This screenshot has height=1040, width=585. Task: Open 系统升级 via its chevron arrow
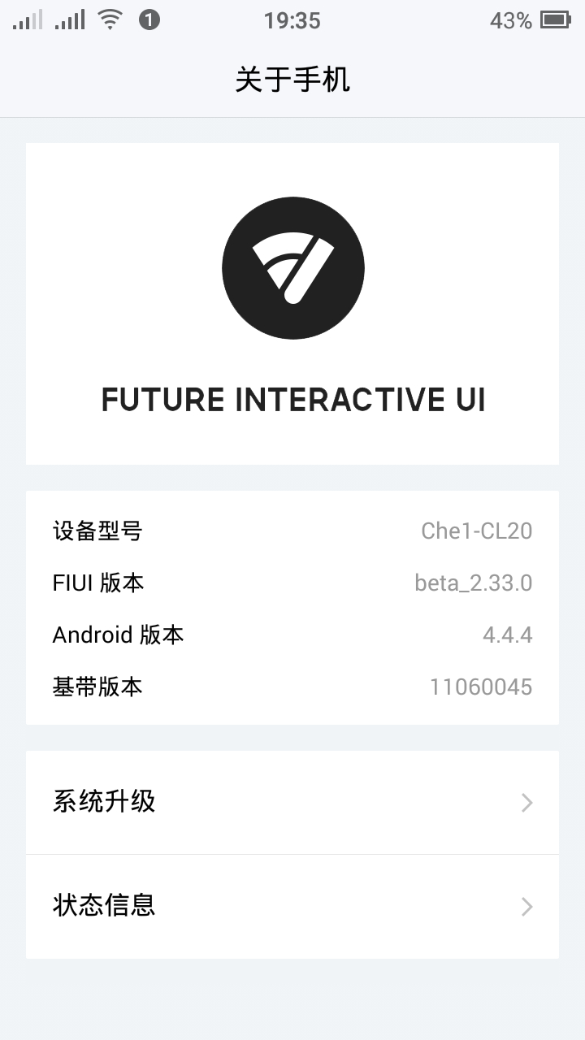click(527, 803)
